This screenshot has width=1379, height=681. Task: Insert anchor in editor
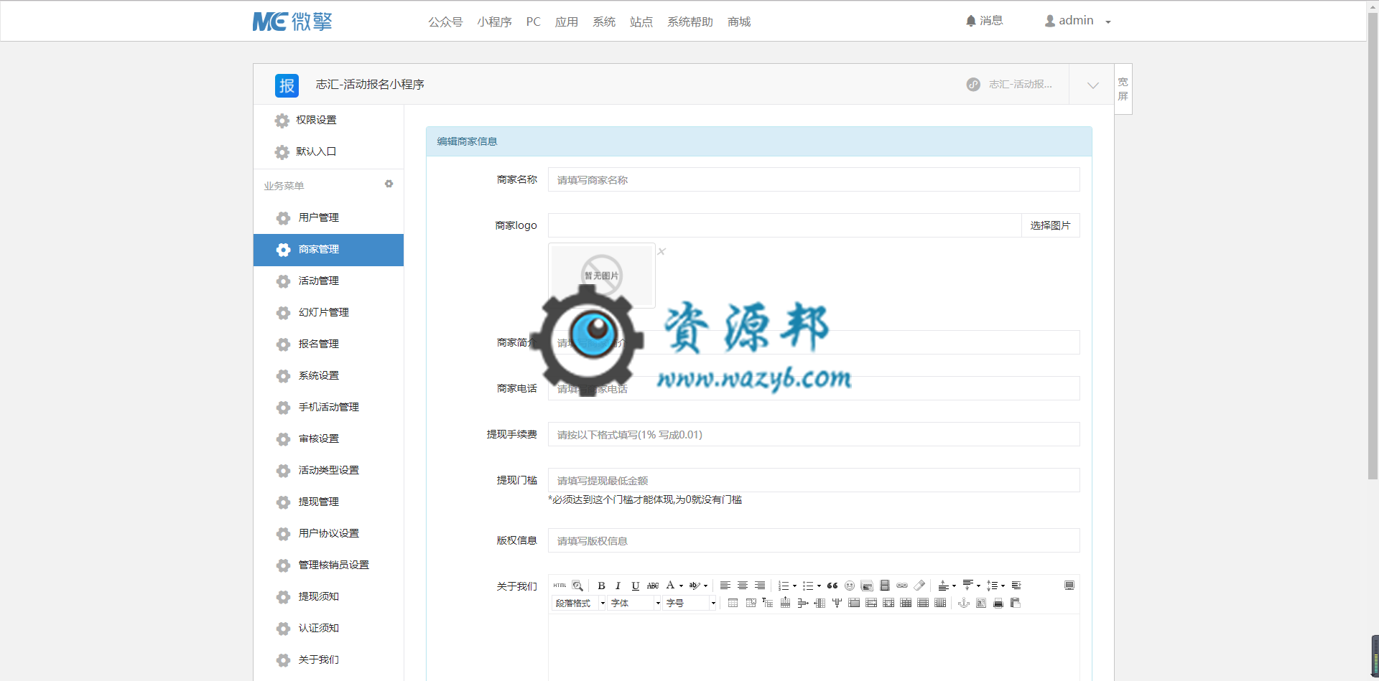click(964, 603)
